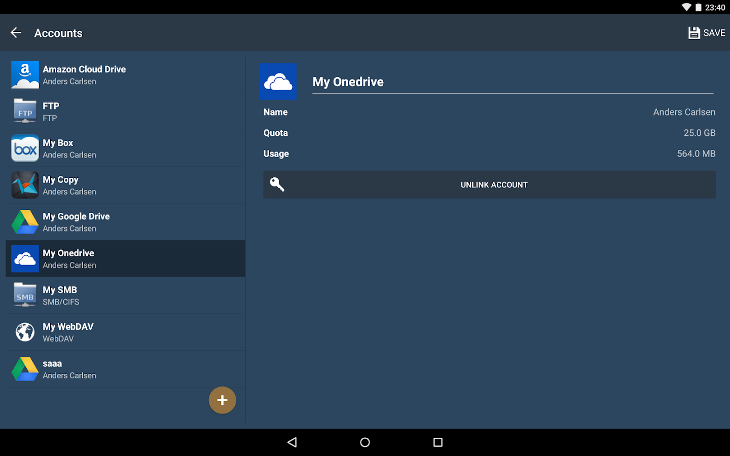
Task: Click the FTP account icon
Action: click(x=25, y=111)
